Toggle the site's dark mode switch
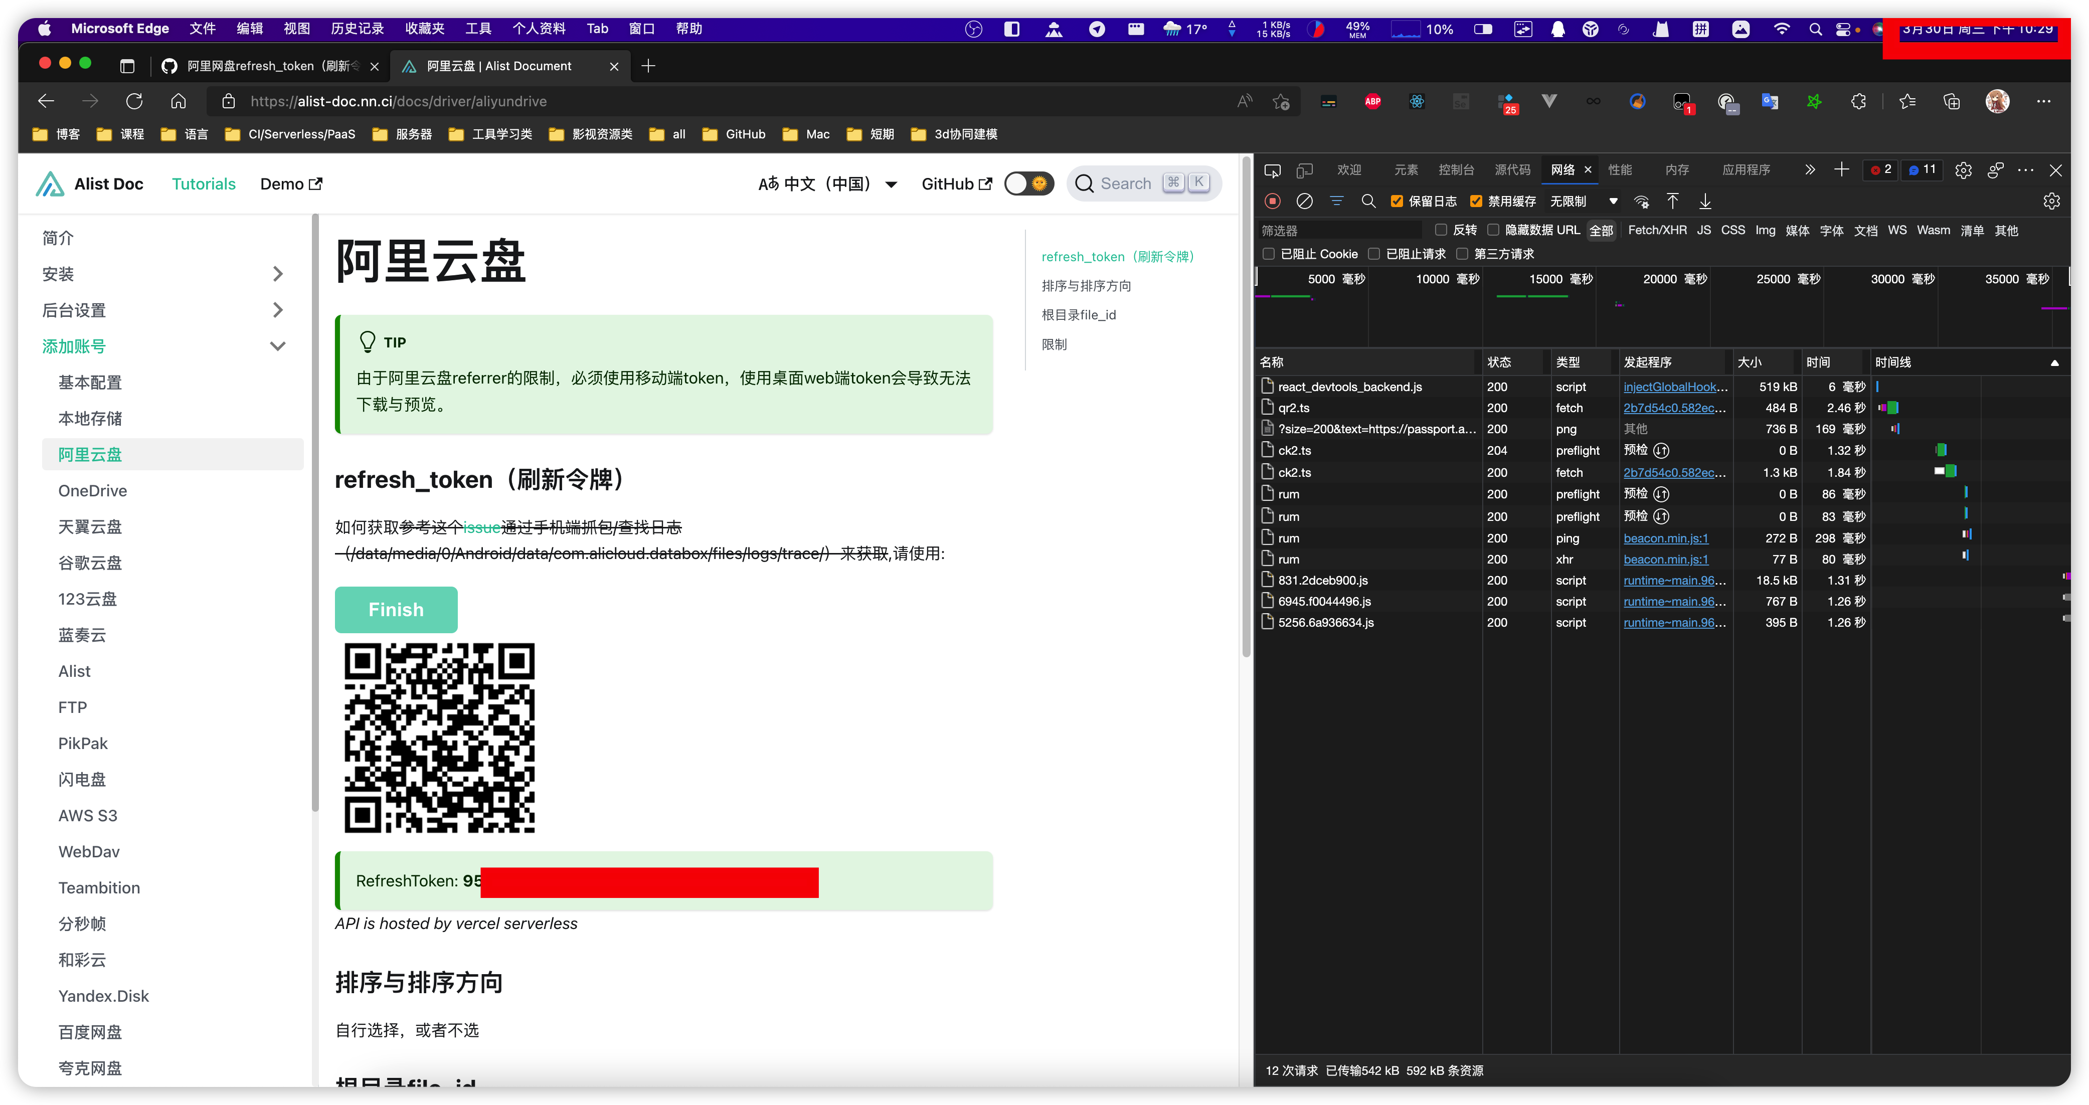This screenshot has width=2089, height=1105. 1028,183
